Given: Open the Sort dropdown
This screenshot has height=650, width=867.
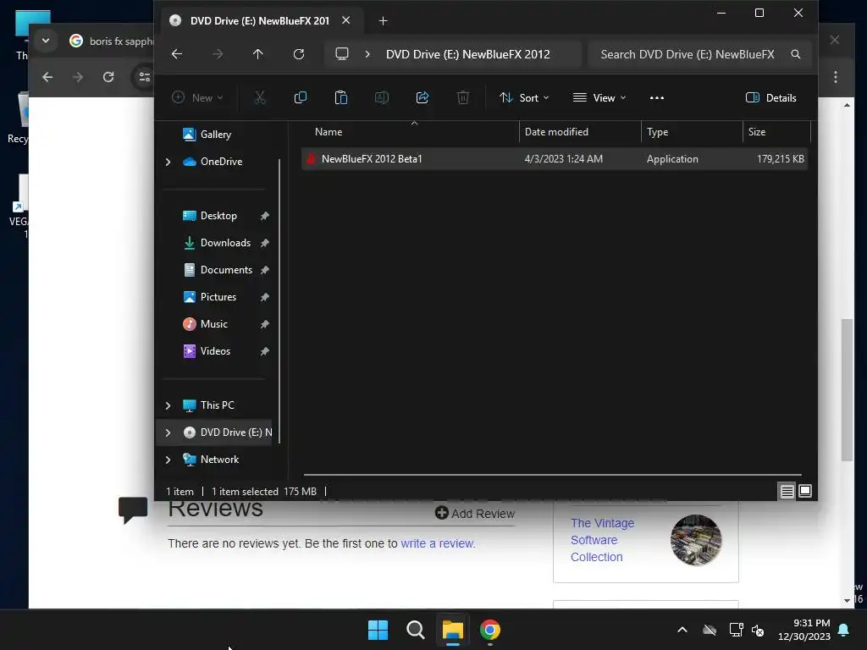Looking at the screenshot, I should point(524,98).
